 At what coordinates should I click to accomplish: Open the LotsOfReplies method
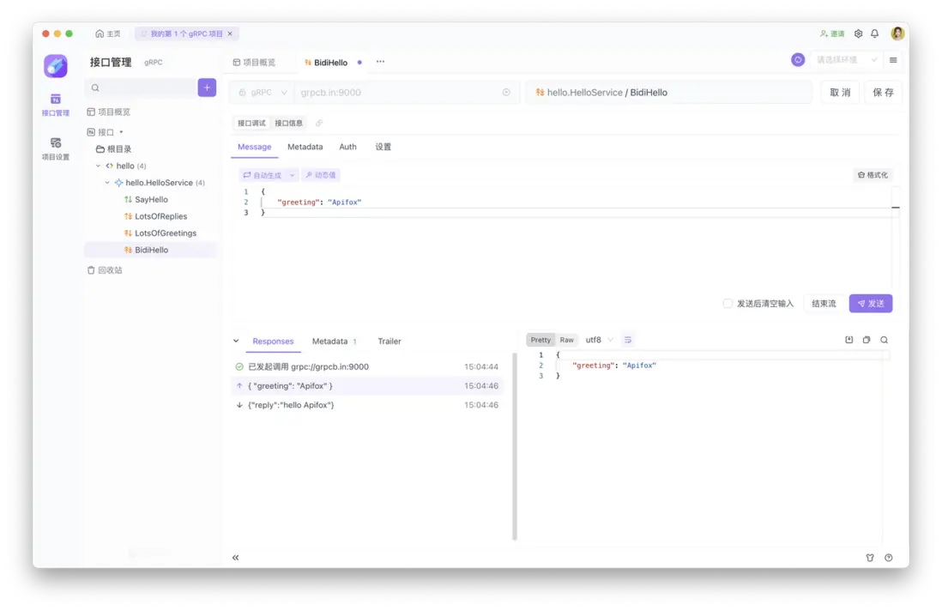155,216
